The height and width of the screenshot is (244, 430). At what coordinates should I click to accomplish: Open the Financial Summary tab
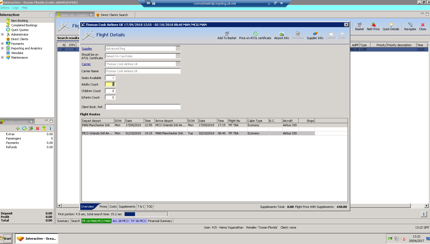(160, 221)
